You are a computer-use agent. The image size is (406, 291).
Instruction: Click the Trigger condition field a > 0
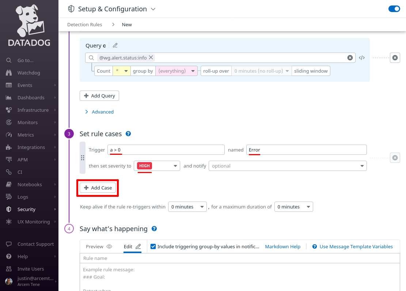point(166,150)
